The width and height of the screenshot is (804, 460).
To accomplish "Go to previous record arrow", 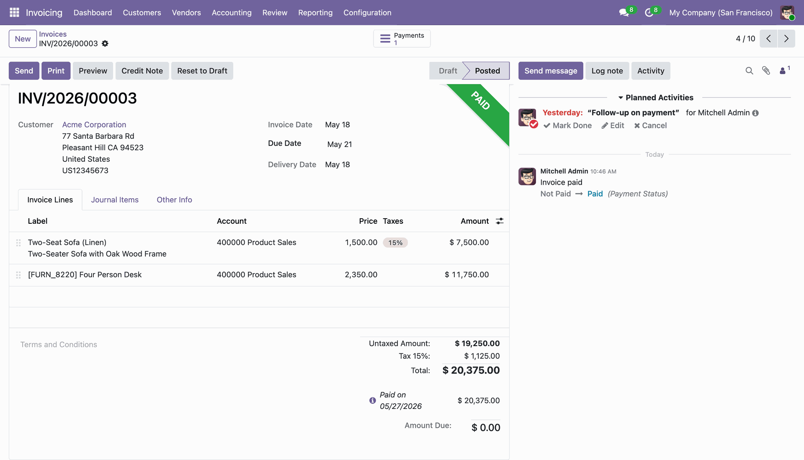I will 768,38.
